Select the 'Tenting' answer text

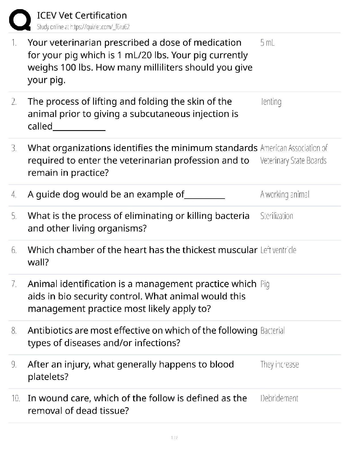pos(271,102)
